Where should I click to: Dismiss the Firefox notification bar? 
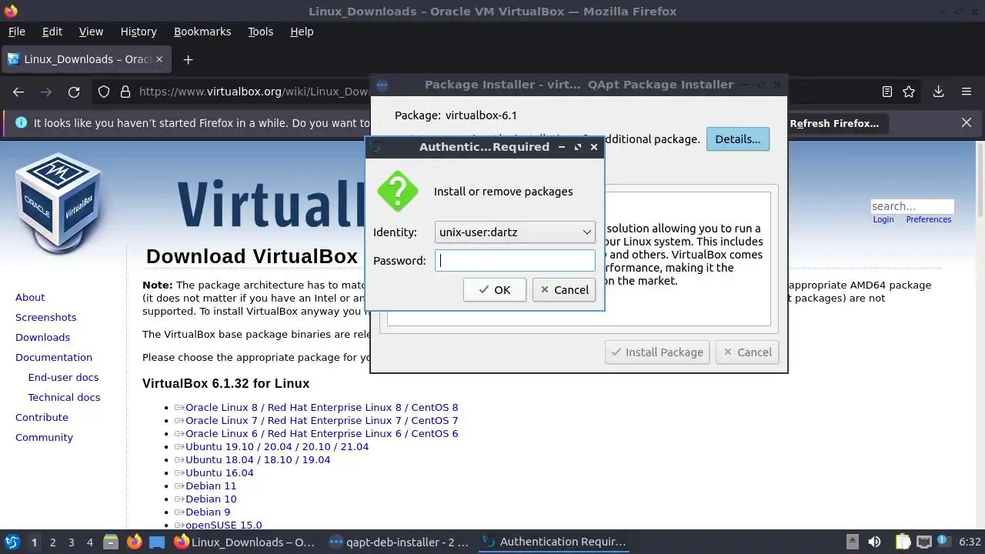pyautogui.click(x=967, y=122)
